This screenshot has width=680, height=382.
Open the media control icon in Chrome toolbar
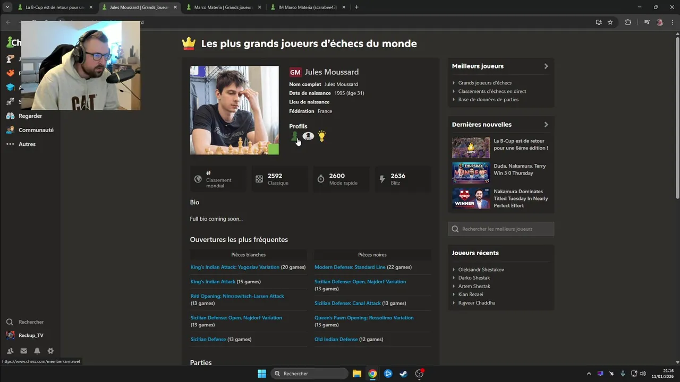click(647, 22)
